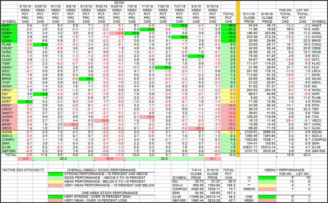Select green 11.2 cell in KLAC* row
The height and width of the screenshot is (203, 328).
point(196,56)
